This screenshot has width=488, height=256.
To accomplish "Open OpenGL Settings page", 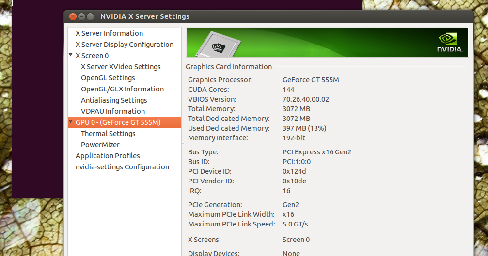I will [108, 78].
